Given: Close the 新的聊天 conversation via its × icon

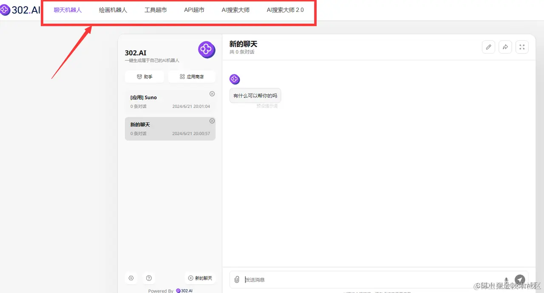Looking at the screenshot, I should [212, 121].
